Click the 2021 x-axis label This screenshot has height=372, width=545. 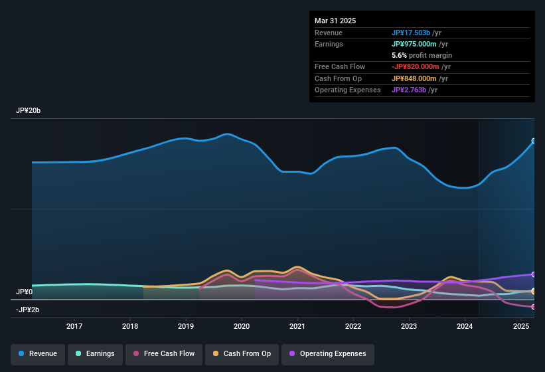[x=297, y=326]
